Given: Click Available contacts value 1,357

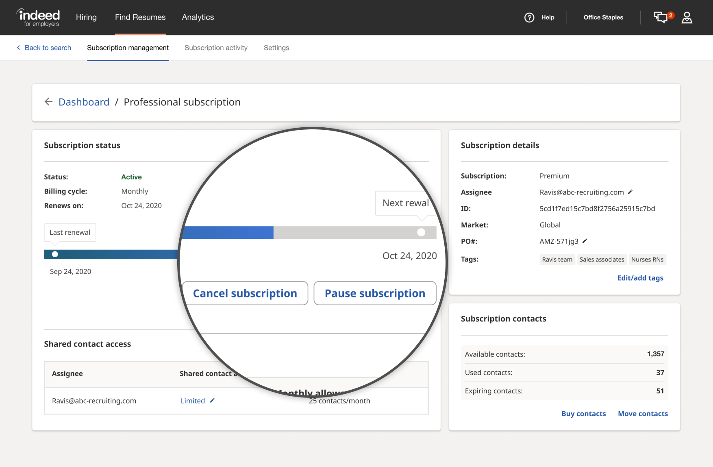Looking at the screenshot, I should tap(655, 354).
